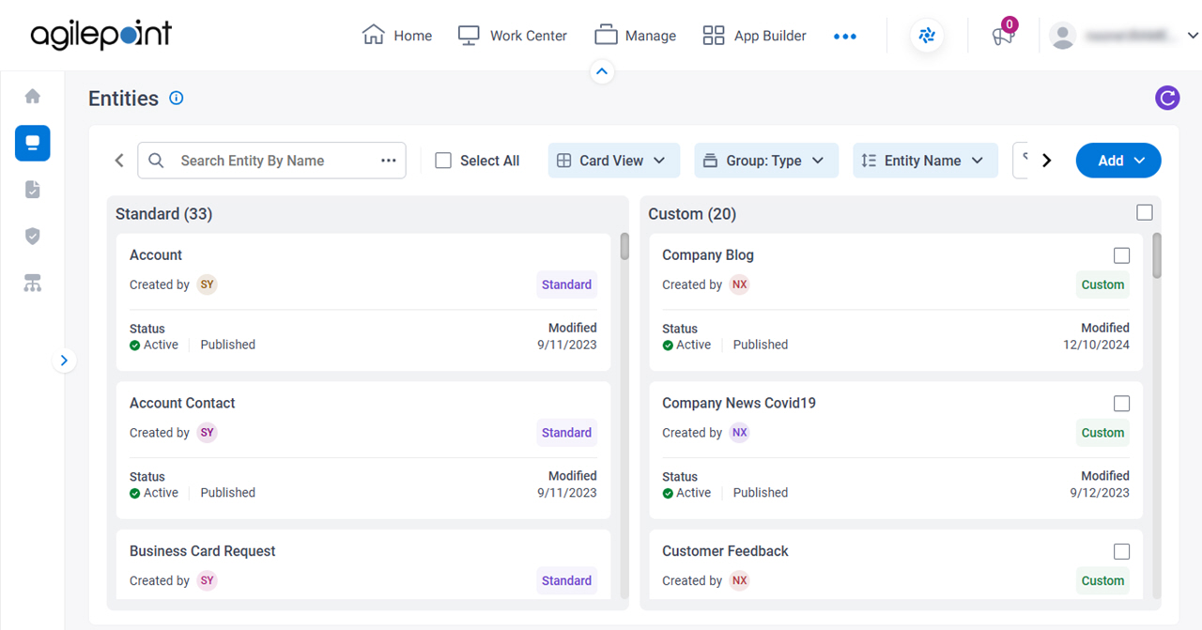Toggle the Select All checkbox
The width and height of the screenshot is (1202, 630).
(x=443, y=161)
